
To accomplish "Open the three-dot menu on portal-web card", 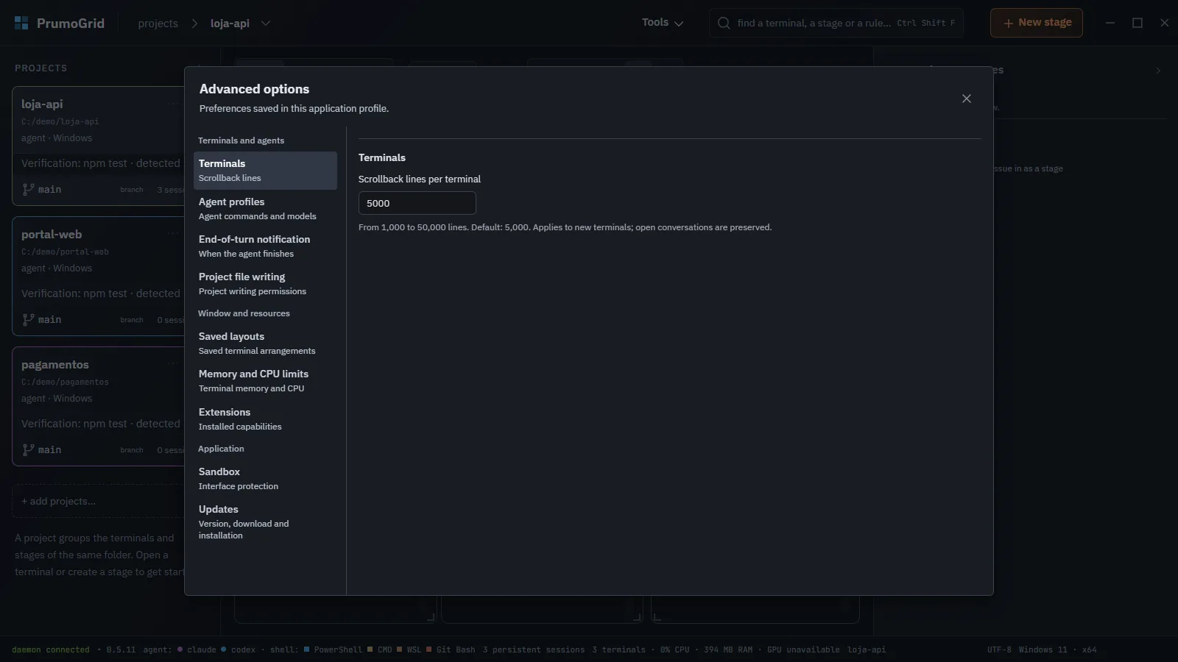I will [x=173, y=234].
